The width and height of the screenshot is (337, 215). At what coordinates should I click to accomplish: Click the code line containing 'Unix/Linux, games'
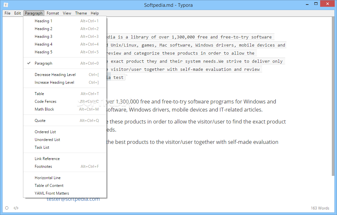coord(196,45)
